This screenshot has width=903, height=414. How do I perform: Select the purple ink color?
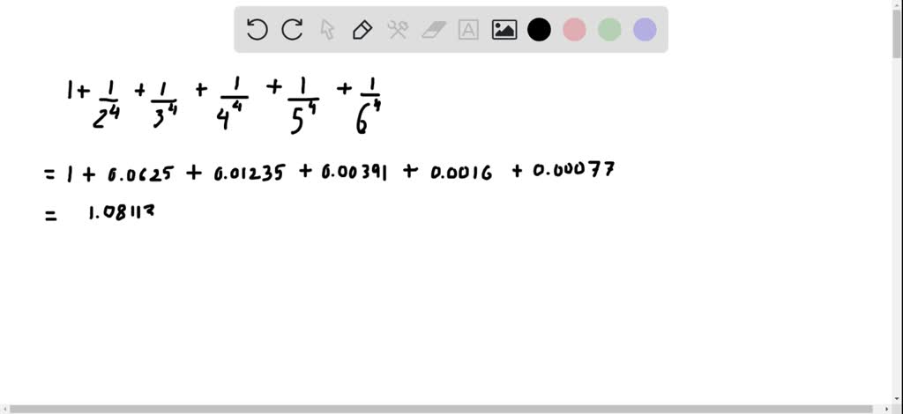pos(645,29)
